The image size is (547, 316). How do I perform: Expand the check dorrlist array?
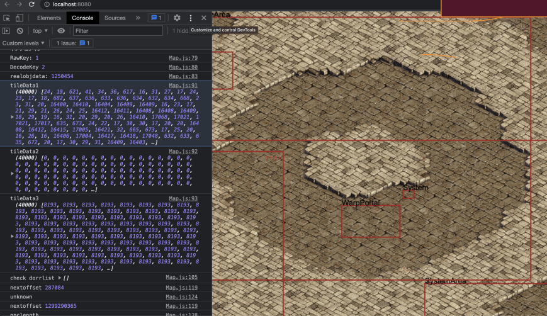pyautogui.click(x=60, y=278)
